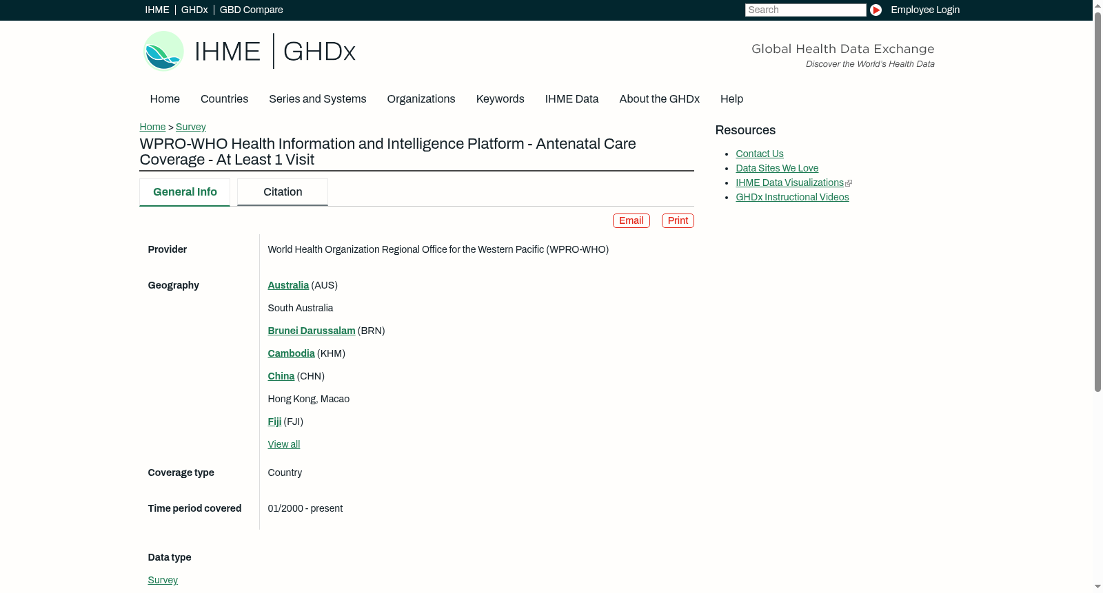Viewport: 1103px width, 593px height.
Task: Open the Brunei Darussalam link
Action: pos(312,331)
